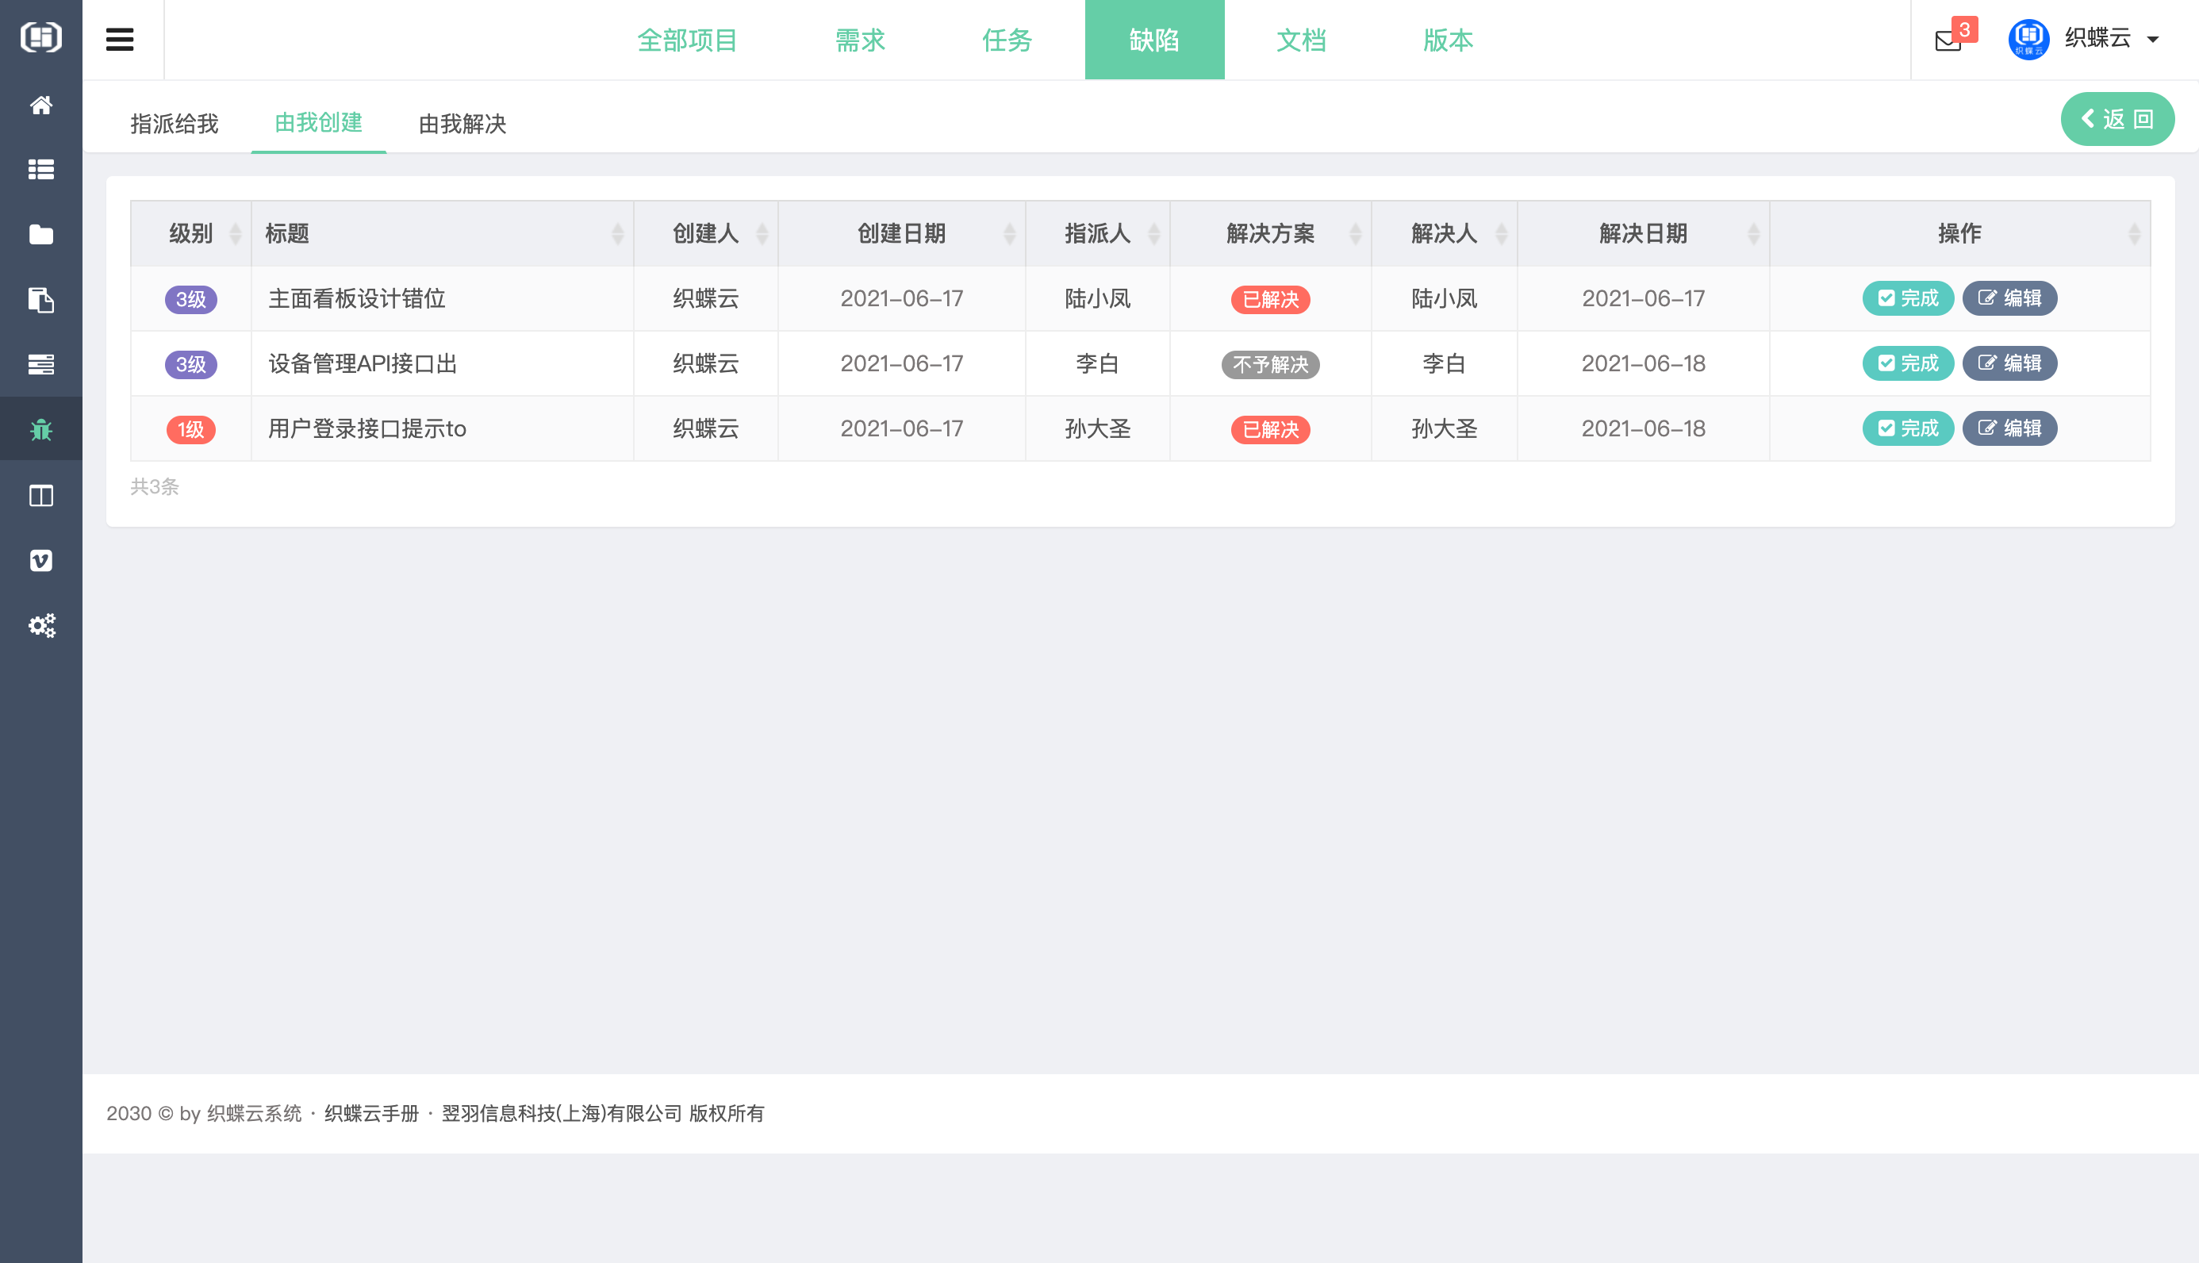This screenshot has height=1263, width=2199.
Task: Open the documents copy sidebar icon
Action: [x=40, y=300]
